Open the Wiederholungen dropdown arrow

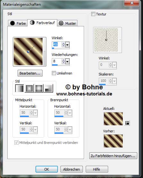[67, 61]
